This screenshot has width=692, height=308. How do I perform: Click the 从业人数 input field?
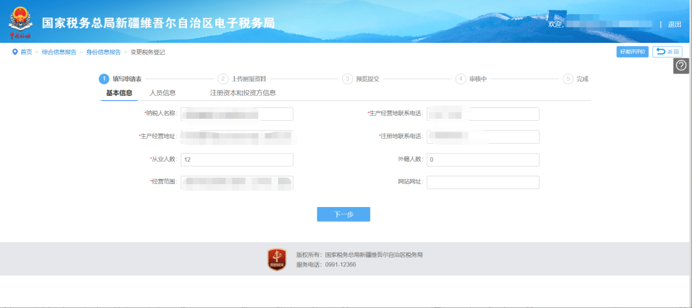237,160
